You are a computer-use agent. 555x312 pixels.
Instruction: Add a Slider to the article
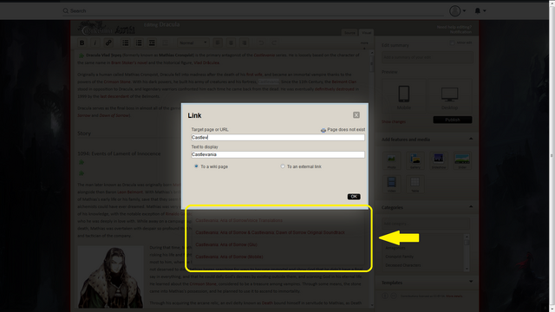(462, 160)
